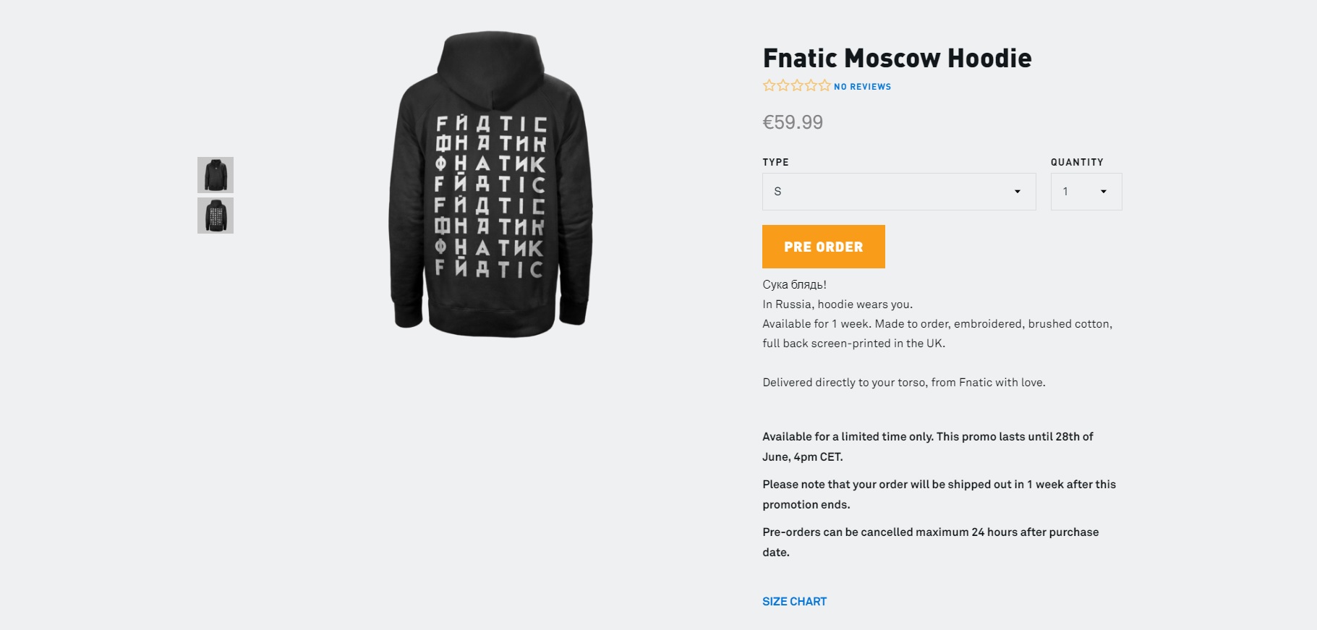Click the QUANTITY dropdown arrow icon
The height and width of the screenshot is (630, 1317).
[x=1104, y=192]
